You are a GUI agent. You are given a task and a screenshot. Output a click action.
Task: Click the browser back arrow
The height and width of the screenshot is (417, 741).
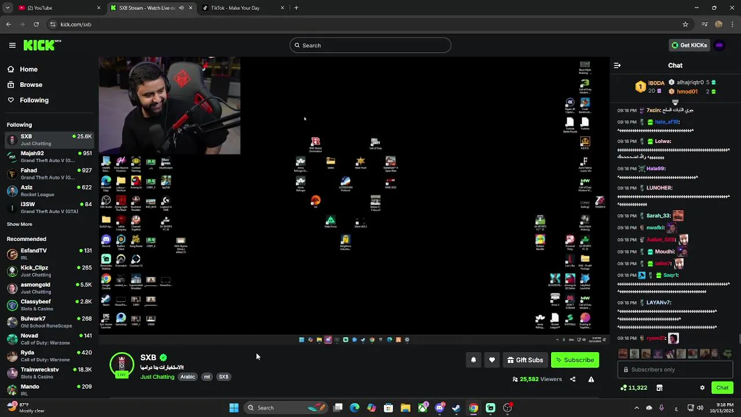click(9, 24)
